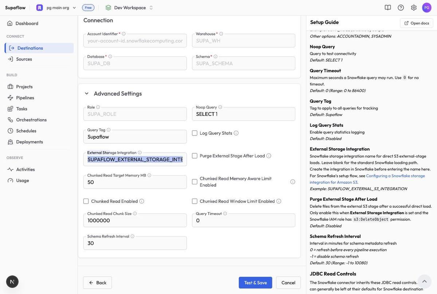Show info tooltip for Chunked Read Target Memory MB
The height and width of the screenshot is (294, 437).
(149, 175)
